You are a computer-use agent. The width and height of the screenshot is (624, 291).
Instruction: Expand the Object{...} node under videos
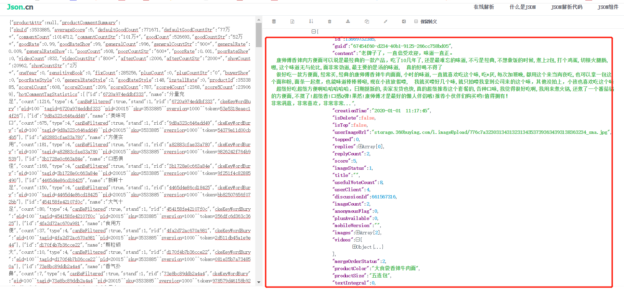tap(354, 247)
